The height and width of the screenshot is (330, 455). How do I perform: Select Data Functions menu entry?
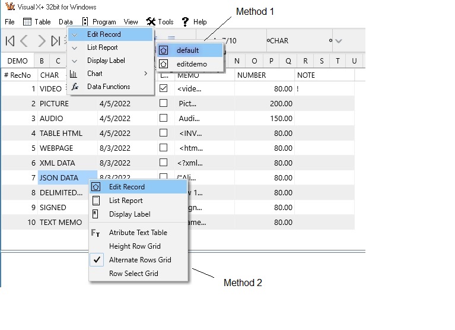110,87
